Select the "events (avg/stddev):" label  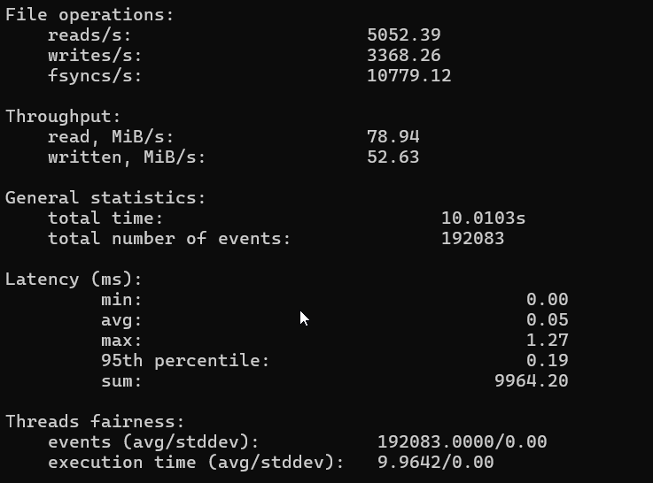153,442
